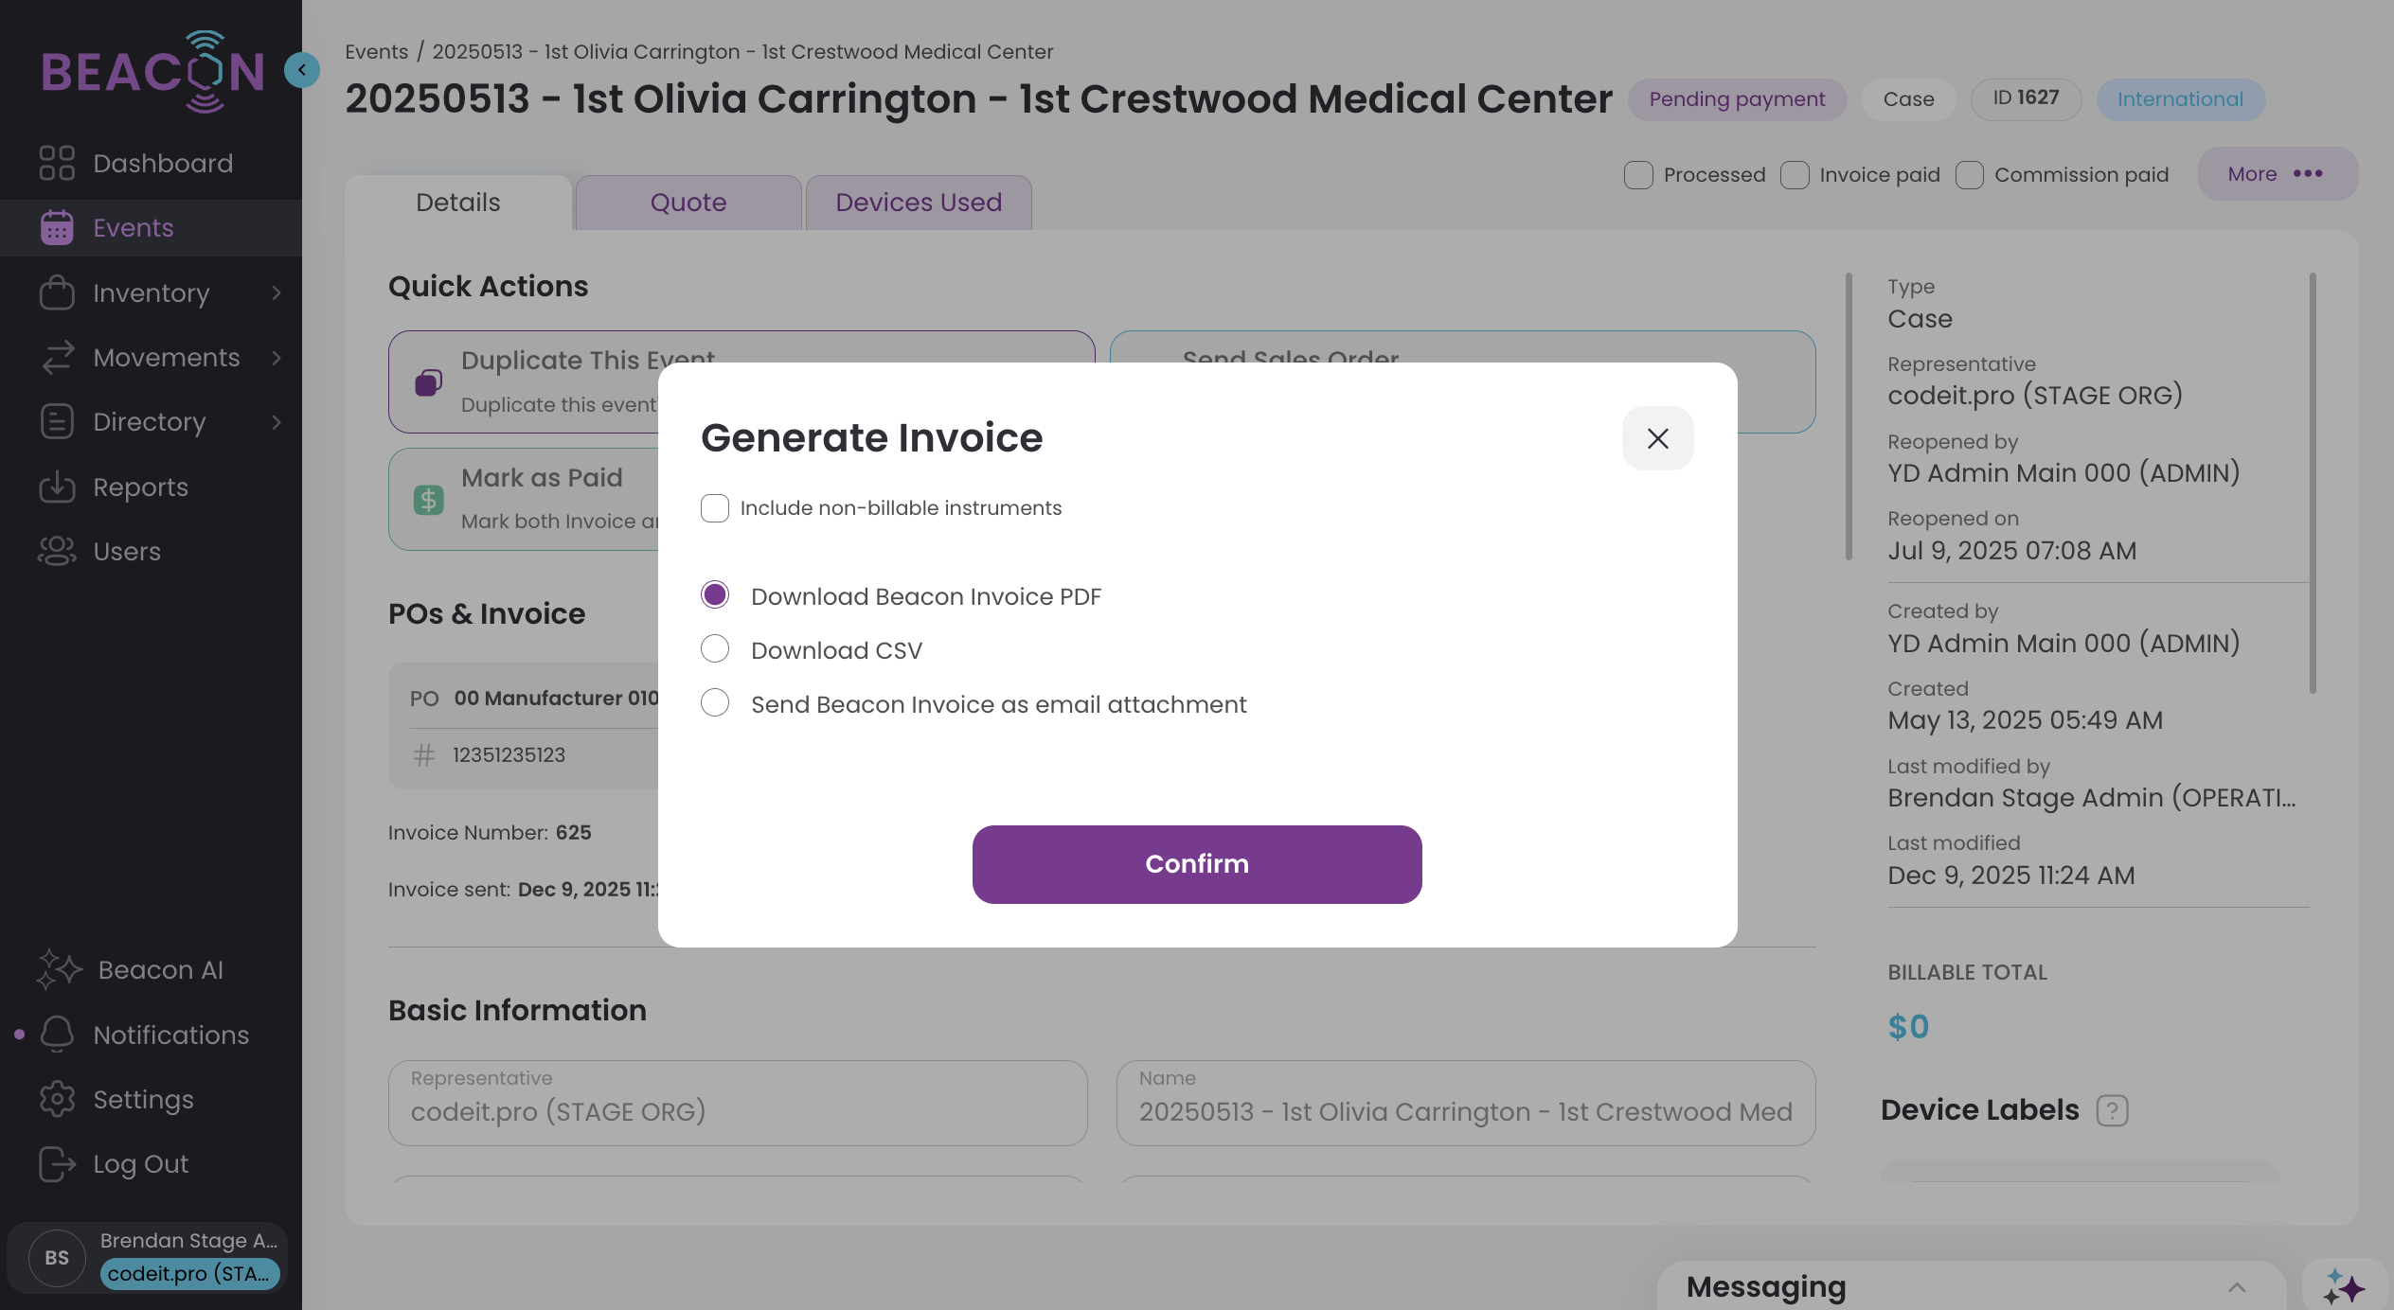Collapse sidebar with the arrow icon
2394x1310 pixels.
point(302,69)
